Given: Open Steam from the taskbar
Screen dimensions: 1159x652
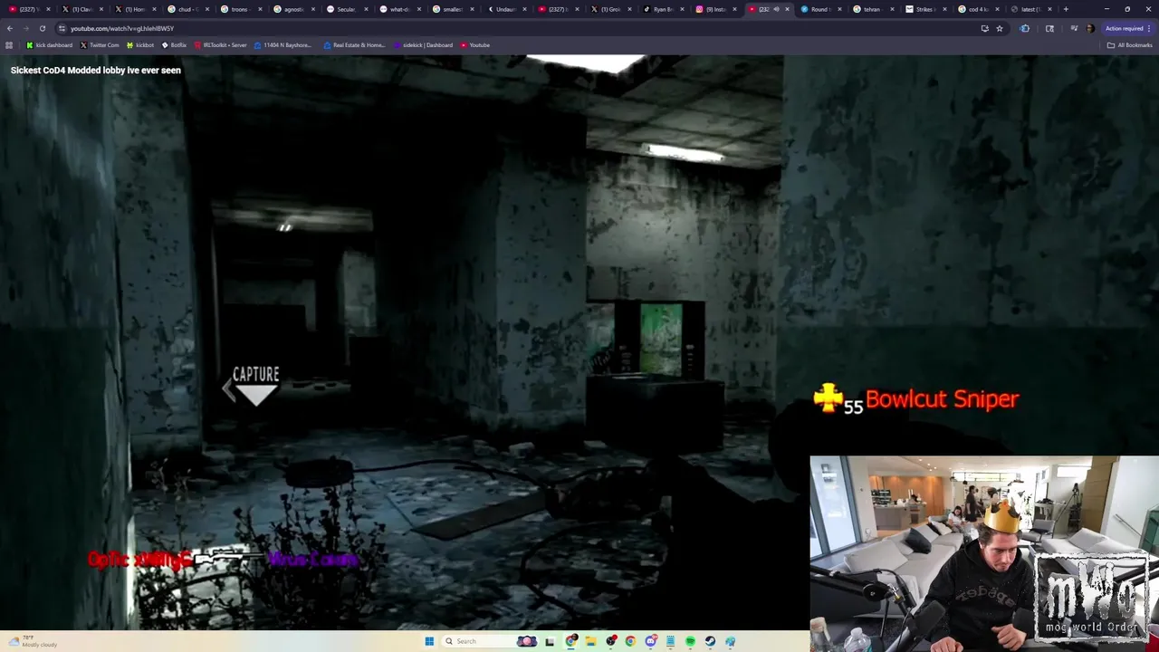Looking at the screenshot, I should (710, 641).
